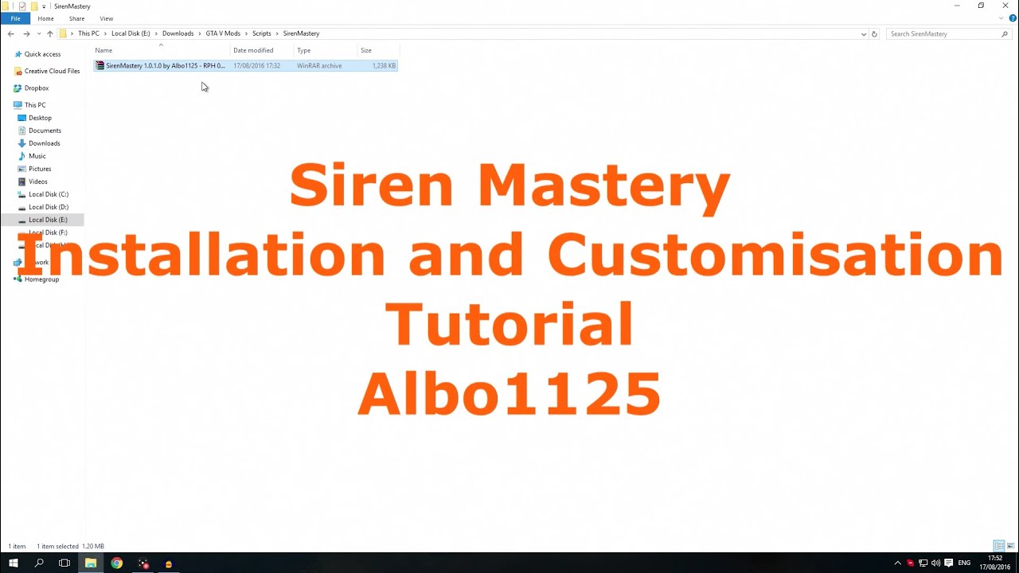Switch to Large icons view layout
1019x573 pixels.
pos(1010,546)
